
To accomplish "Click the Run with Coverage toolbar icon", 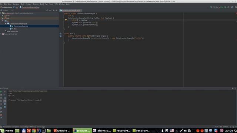I will (228, 7).
